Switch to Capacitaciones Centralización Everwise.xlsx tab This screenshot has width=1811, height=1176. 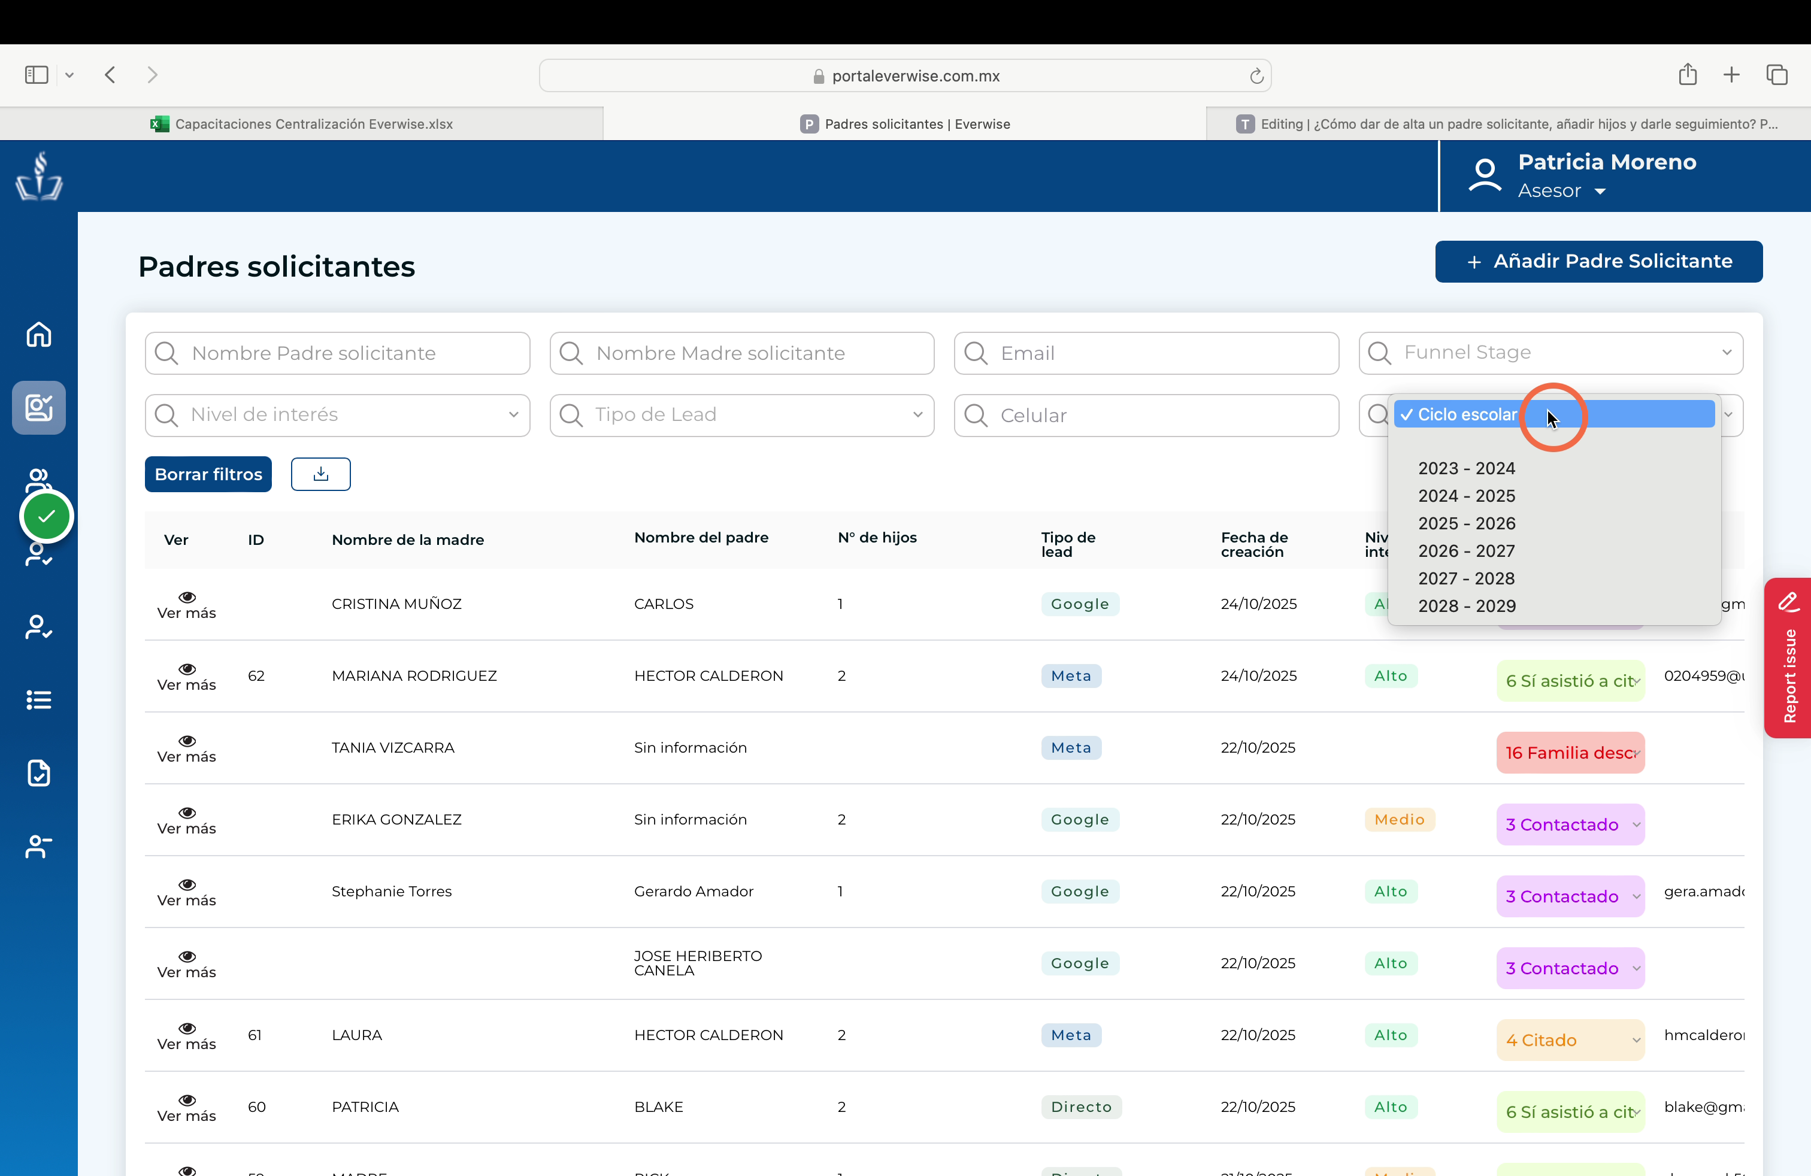[x=301, y=124]
